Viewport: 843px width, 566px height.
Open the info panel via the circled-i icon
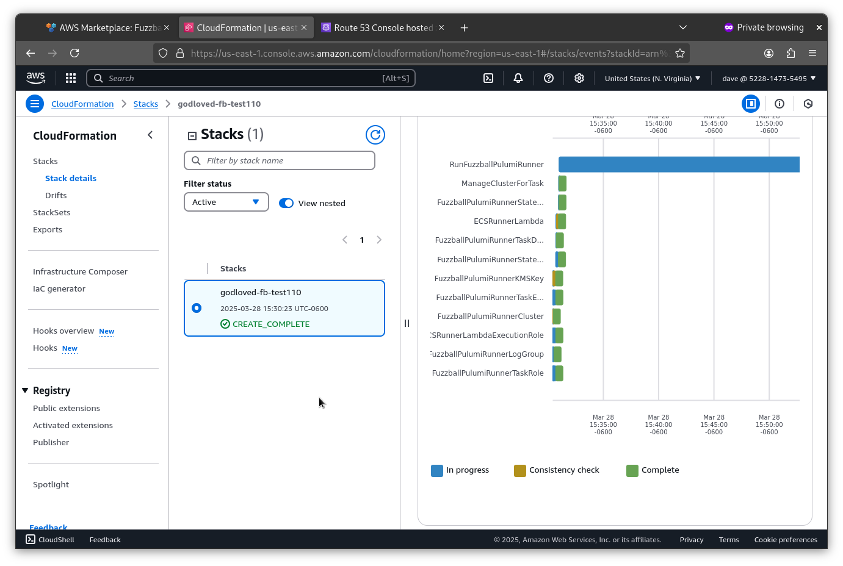click(x=780, y=104)
